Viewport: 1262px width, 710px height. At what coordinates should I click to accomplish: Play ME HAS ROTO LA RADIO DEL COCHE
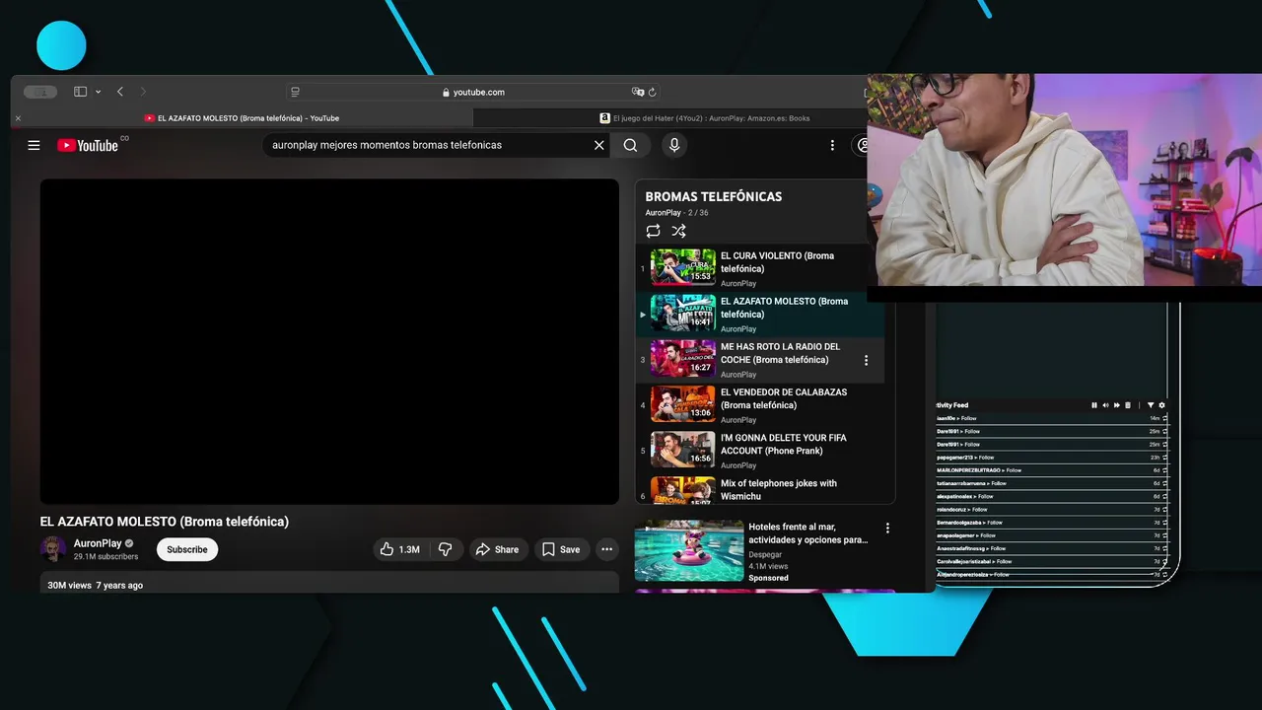[759, 360]
